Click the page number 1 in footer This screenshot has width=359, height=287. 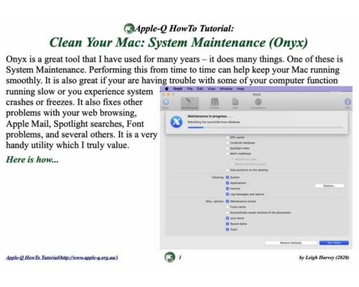180,258
